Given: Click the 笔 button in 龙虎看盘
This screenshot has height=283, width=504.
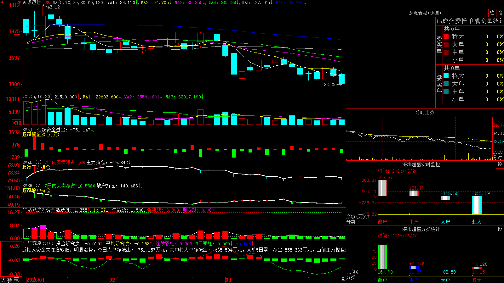Looking at the screenshot, I should point(500,13).
